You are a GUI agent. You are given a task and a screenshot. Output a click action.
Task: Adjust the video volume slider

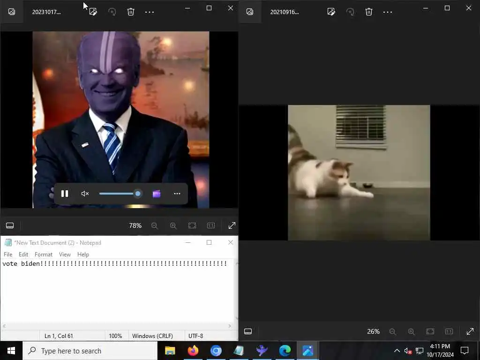pyautogui.click(x=120, y=194)
